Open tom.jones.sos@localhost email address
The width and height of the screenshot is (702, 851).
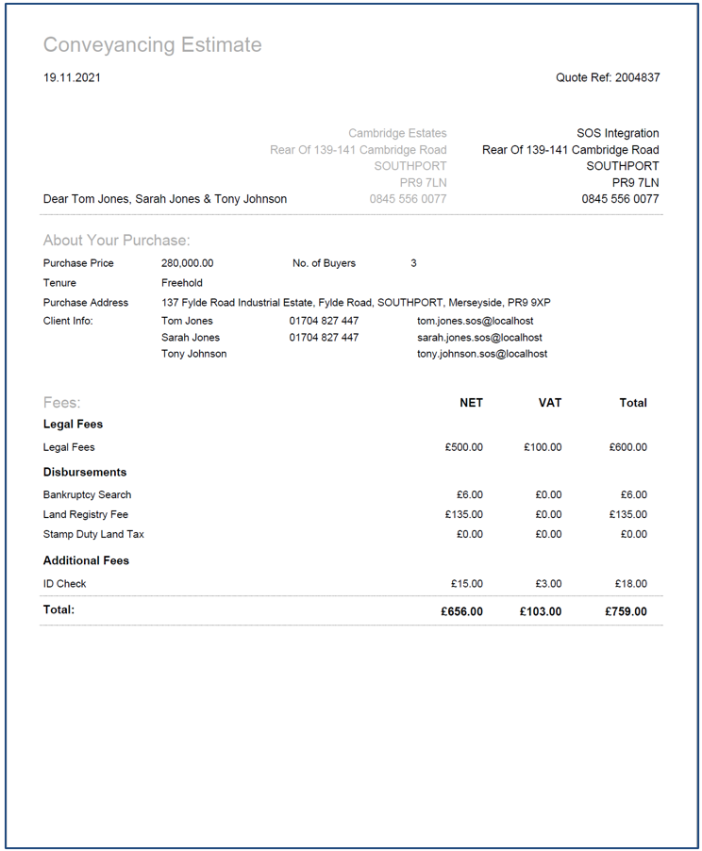pyautogui.click(x=475, y=321)
